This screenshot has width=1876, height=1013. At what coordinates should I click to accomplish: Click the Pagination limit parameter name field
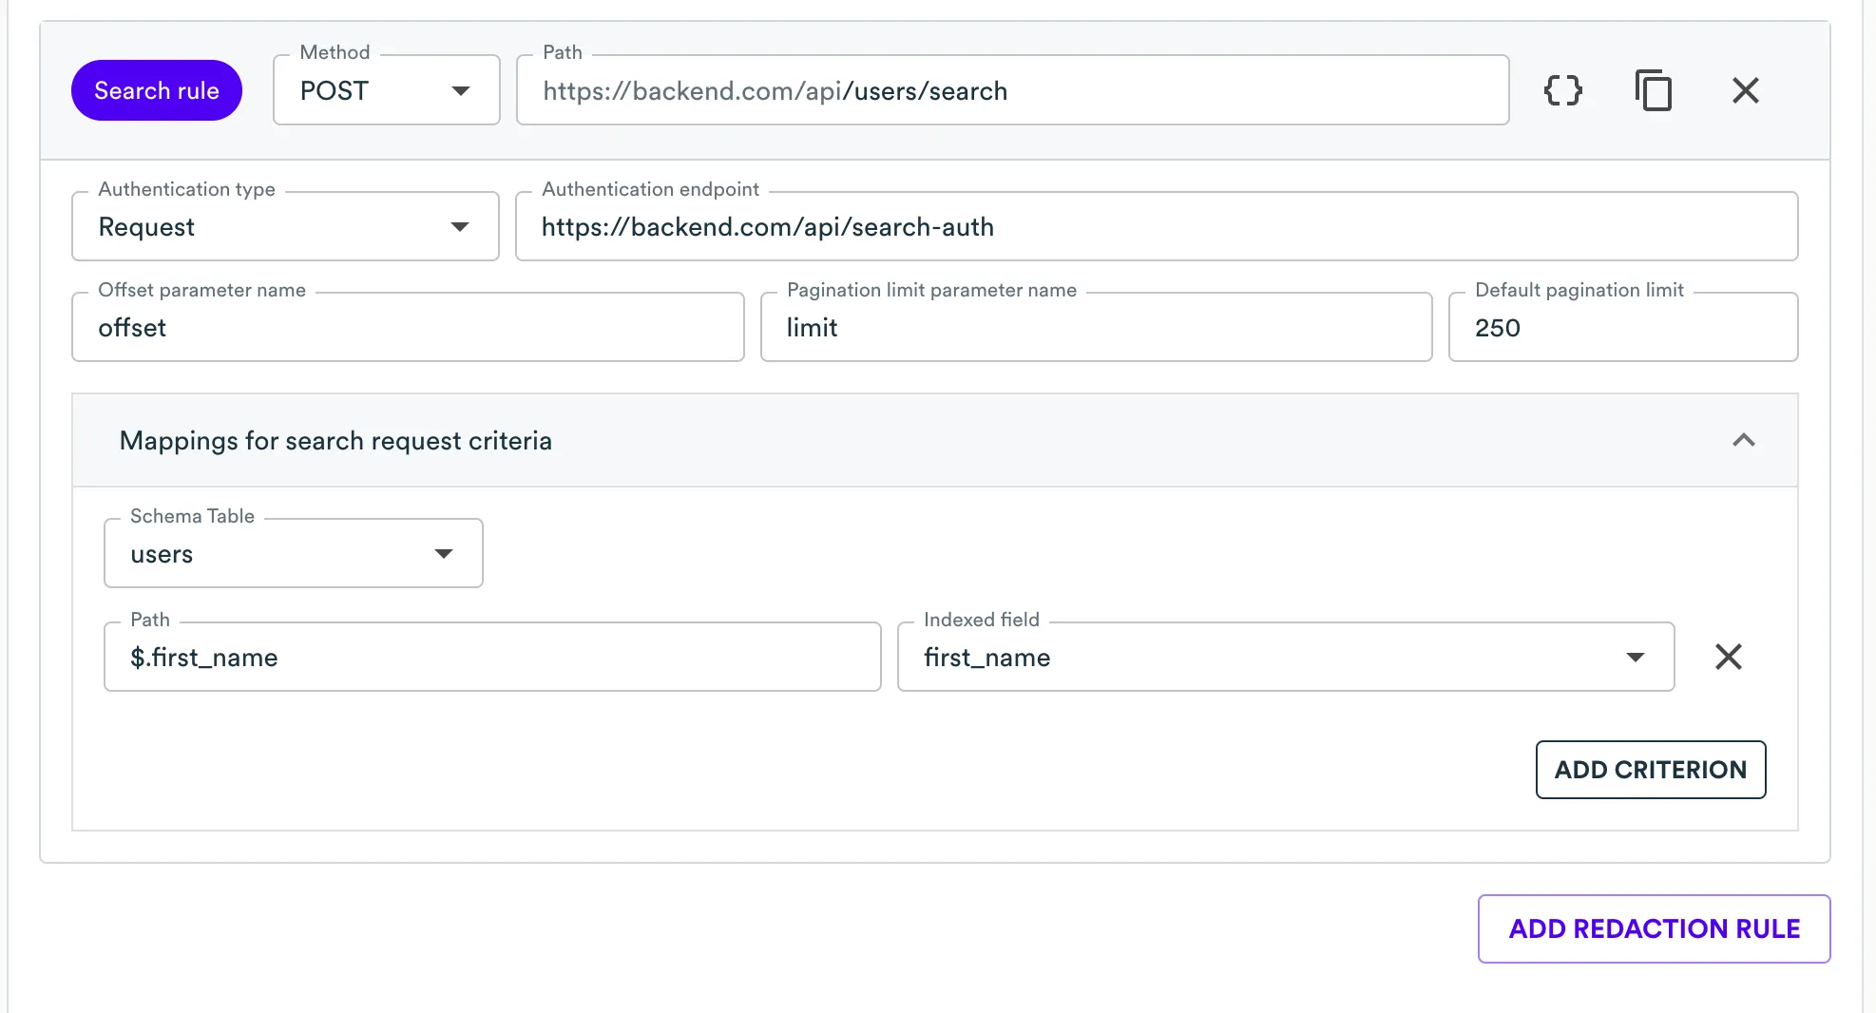tap(1096, 328)
